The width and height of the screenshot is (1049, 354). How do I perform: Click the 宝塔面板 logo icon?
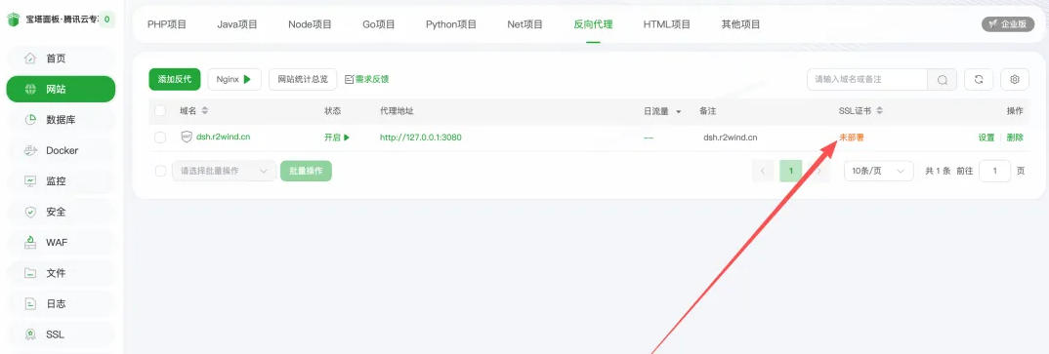tap(14, 20)
